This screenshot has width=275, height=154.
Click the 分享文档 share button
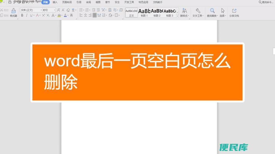coord(234,12)
